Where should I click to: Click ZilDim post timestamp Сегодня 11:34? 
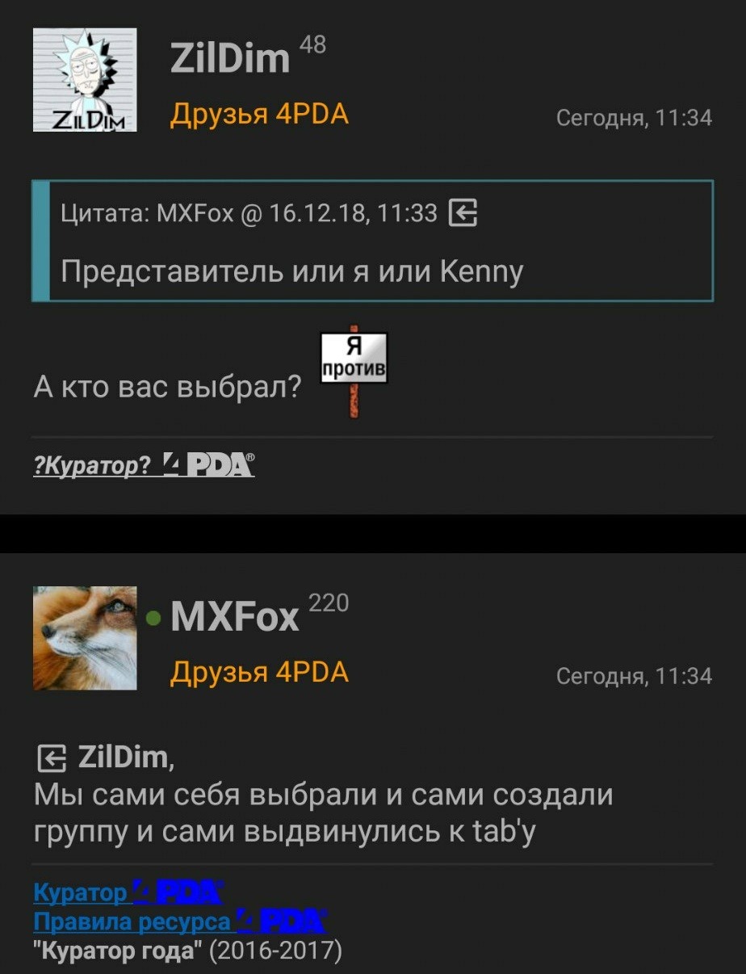point(635,119)
